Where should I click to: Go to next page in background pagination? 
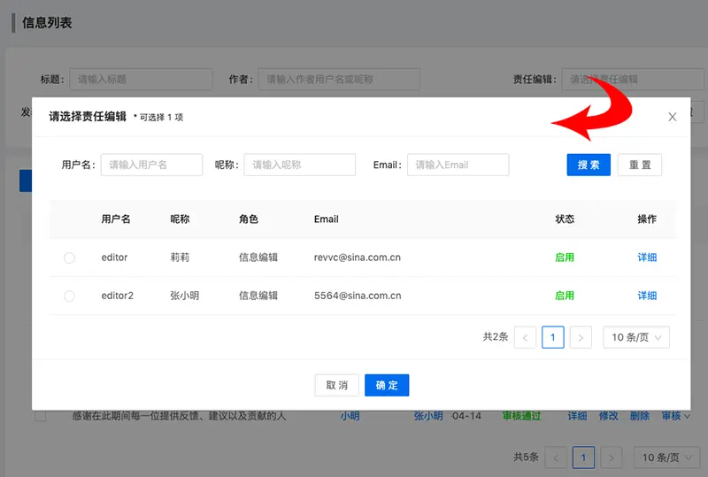click(x=612, y=458)
